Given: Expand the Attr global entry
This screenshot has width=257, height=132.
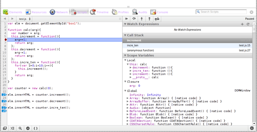Looking at the screenshot, I should (128, 105).
